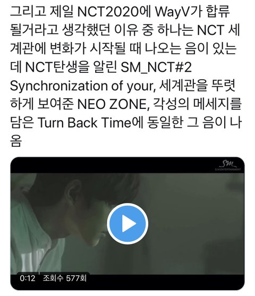Click the 조회수 577회 view count
The width and height of the screenshot is (255, 296).
[x=65, y=278]
